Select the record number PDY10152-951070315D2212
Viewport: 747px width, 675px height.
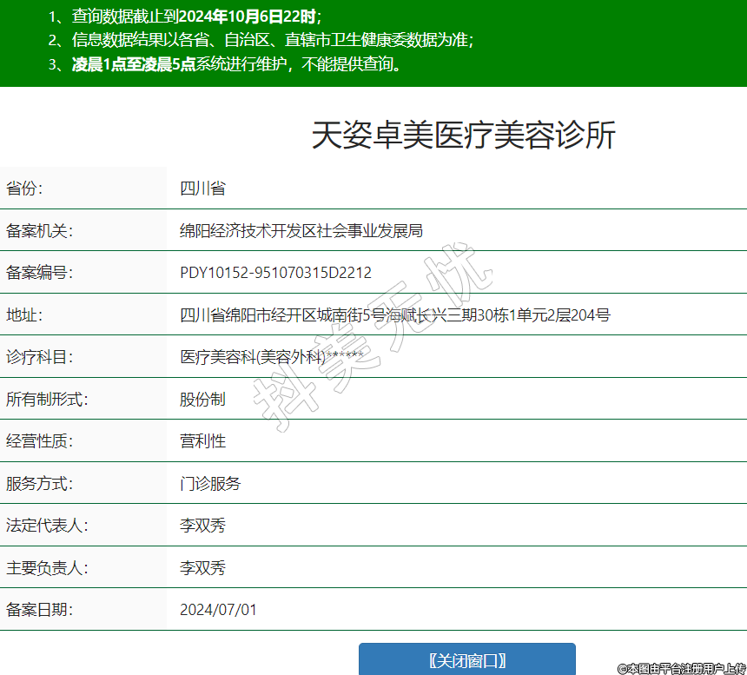(275, 273)
